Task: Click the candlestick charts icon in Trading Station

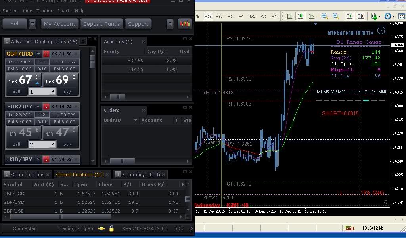Action: pyautogui.click(x=185, y=24)
